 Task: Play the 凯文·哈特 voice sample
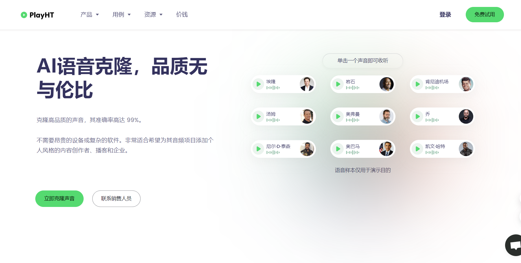[x=417, y=149]
